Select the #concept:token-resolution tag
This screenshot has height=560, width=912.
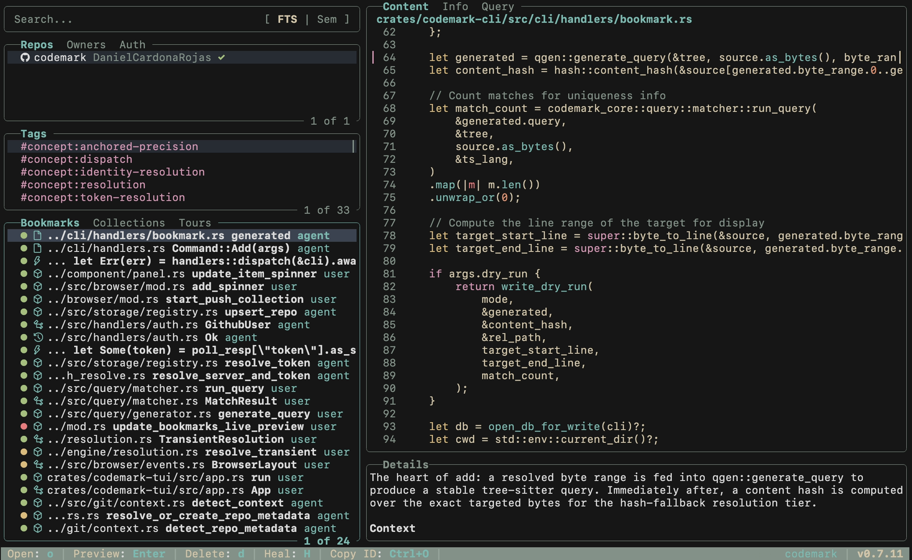tap(182, 198)
